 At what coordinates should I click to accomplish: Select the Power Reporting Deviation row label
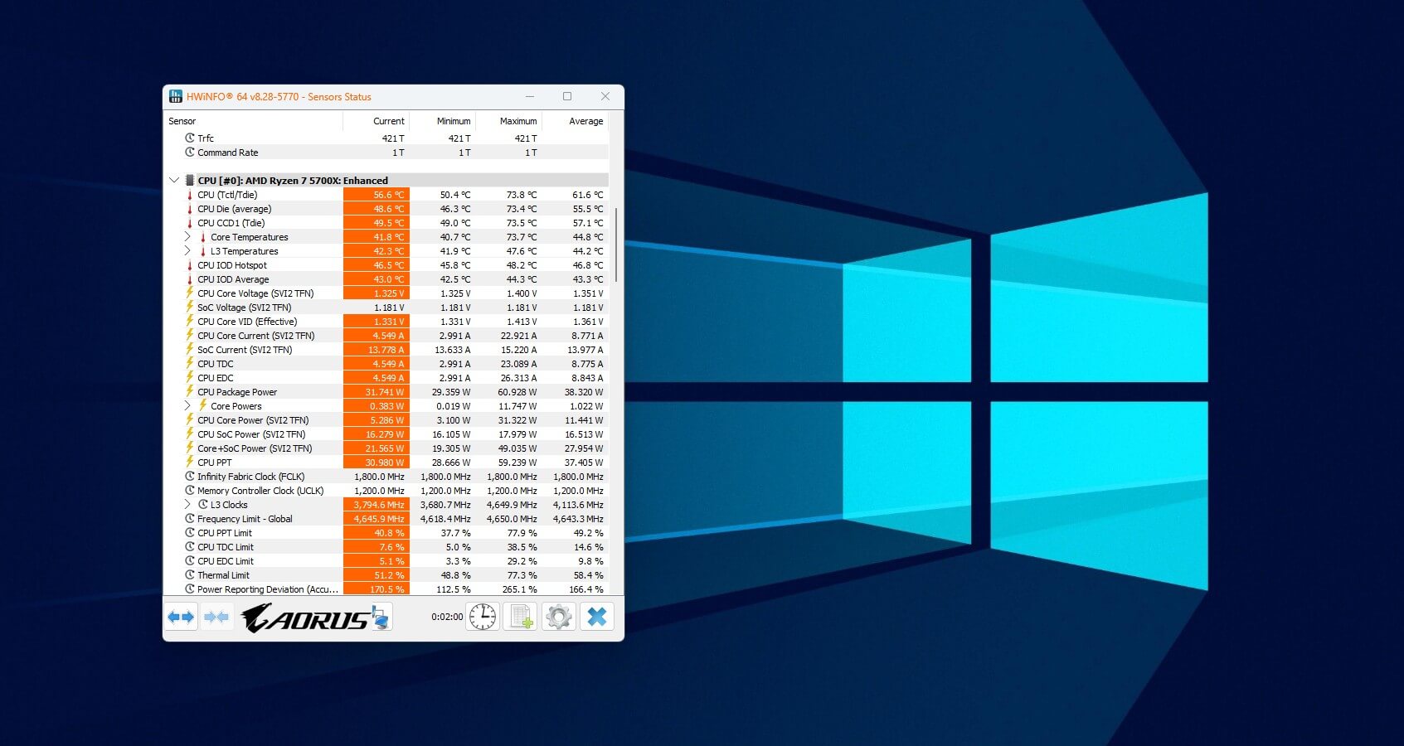click(268, 589)
